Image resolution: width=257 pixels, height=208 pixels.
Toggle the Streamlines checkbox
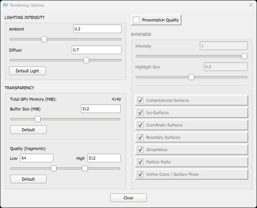[140, 149]
